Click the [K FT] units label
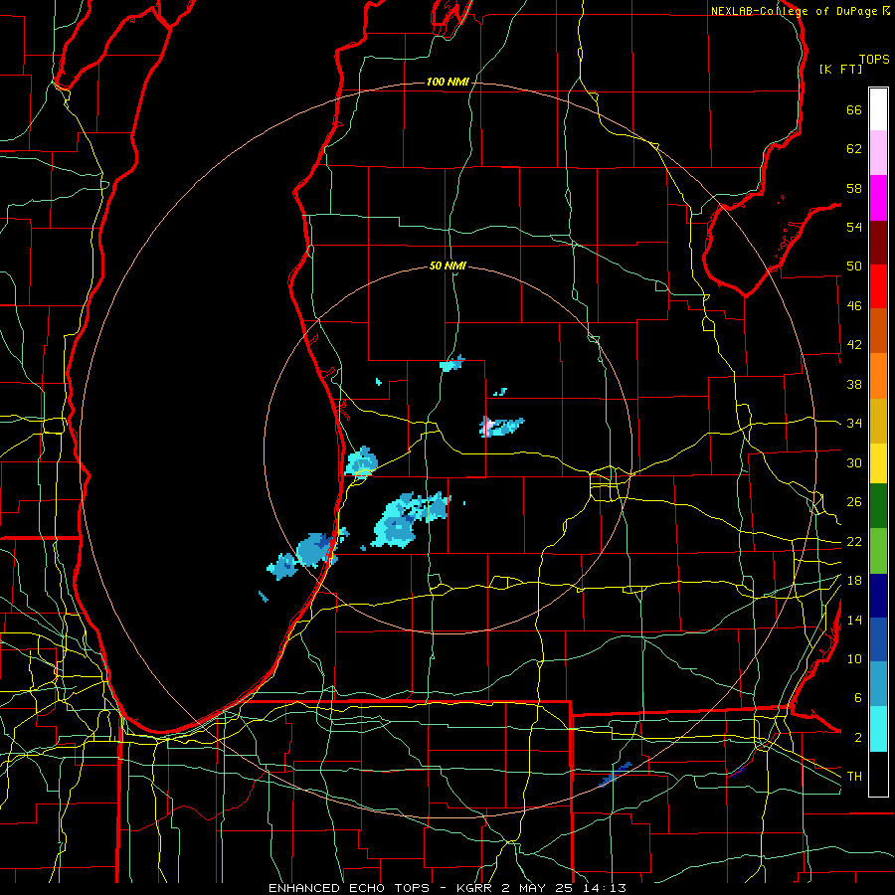The height and width of the screenshot is (895, 895). (x=840, y=70)
